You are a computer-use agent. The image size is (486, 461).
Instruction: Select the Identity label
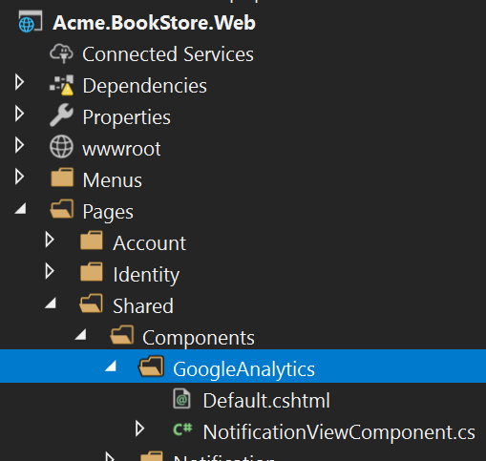point(146,275)
